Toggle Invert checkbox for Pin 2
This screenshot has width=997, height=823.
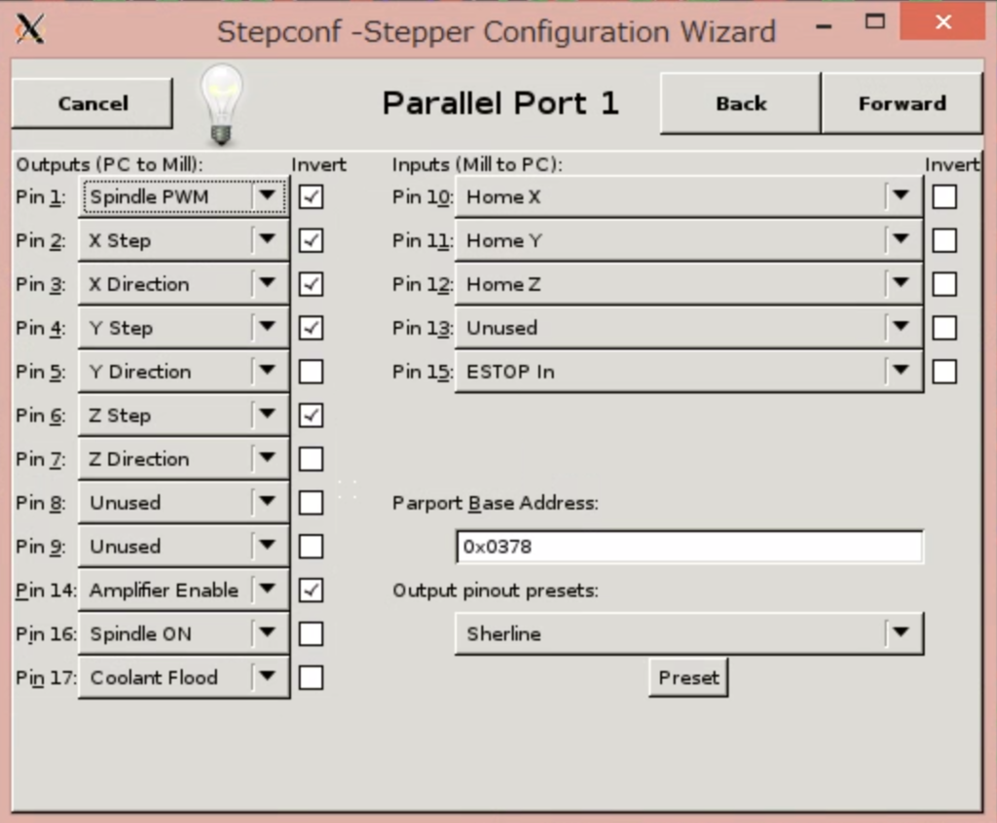click(x=311, y=241)
